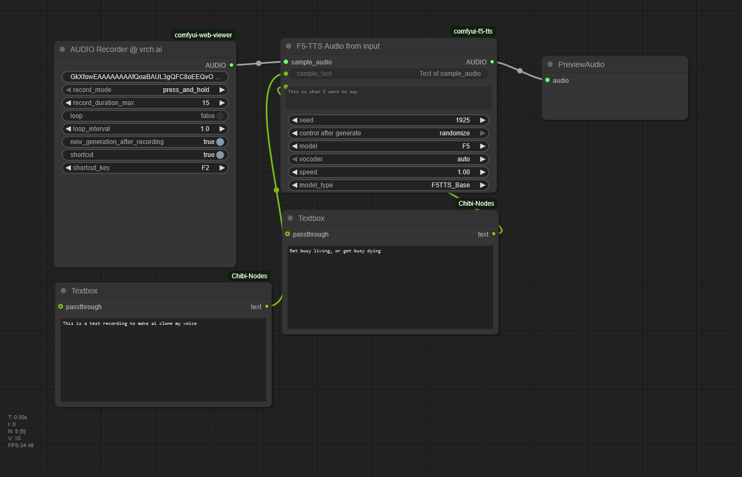Image resolution: width=742 pixels, height=477 pixels.
Task: Click the AUDIO Recorder node collapse dot
Action: (62, 49)
